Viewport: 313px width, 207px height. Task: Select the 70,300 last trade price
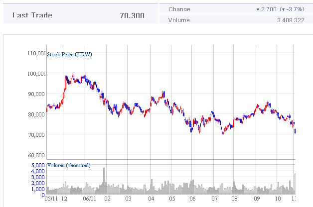tap(132, 15)
